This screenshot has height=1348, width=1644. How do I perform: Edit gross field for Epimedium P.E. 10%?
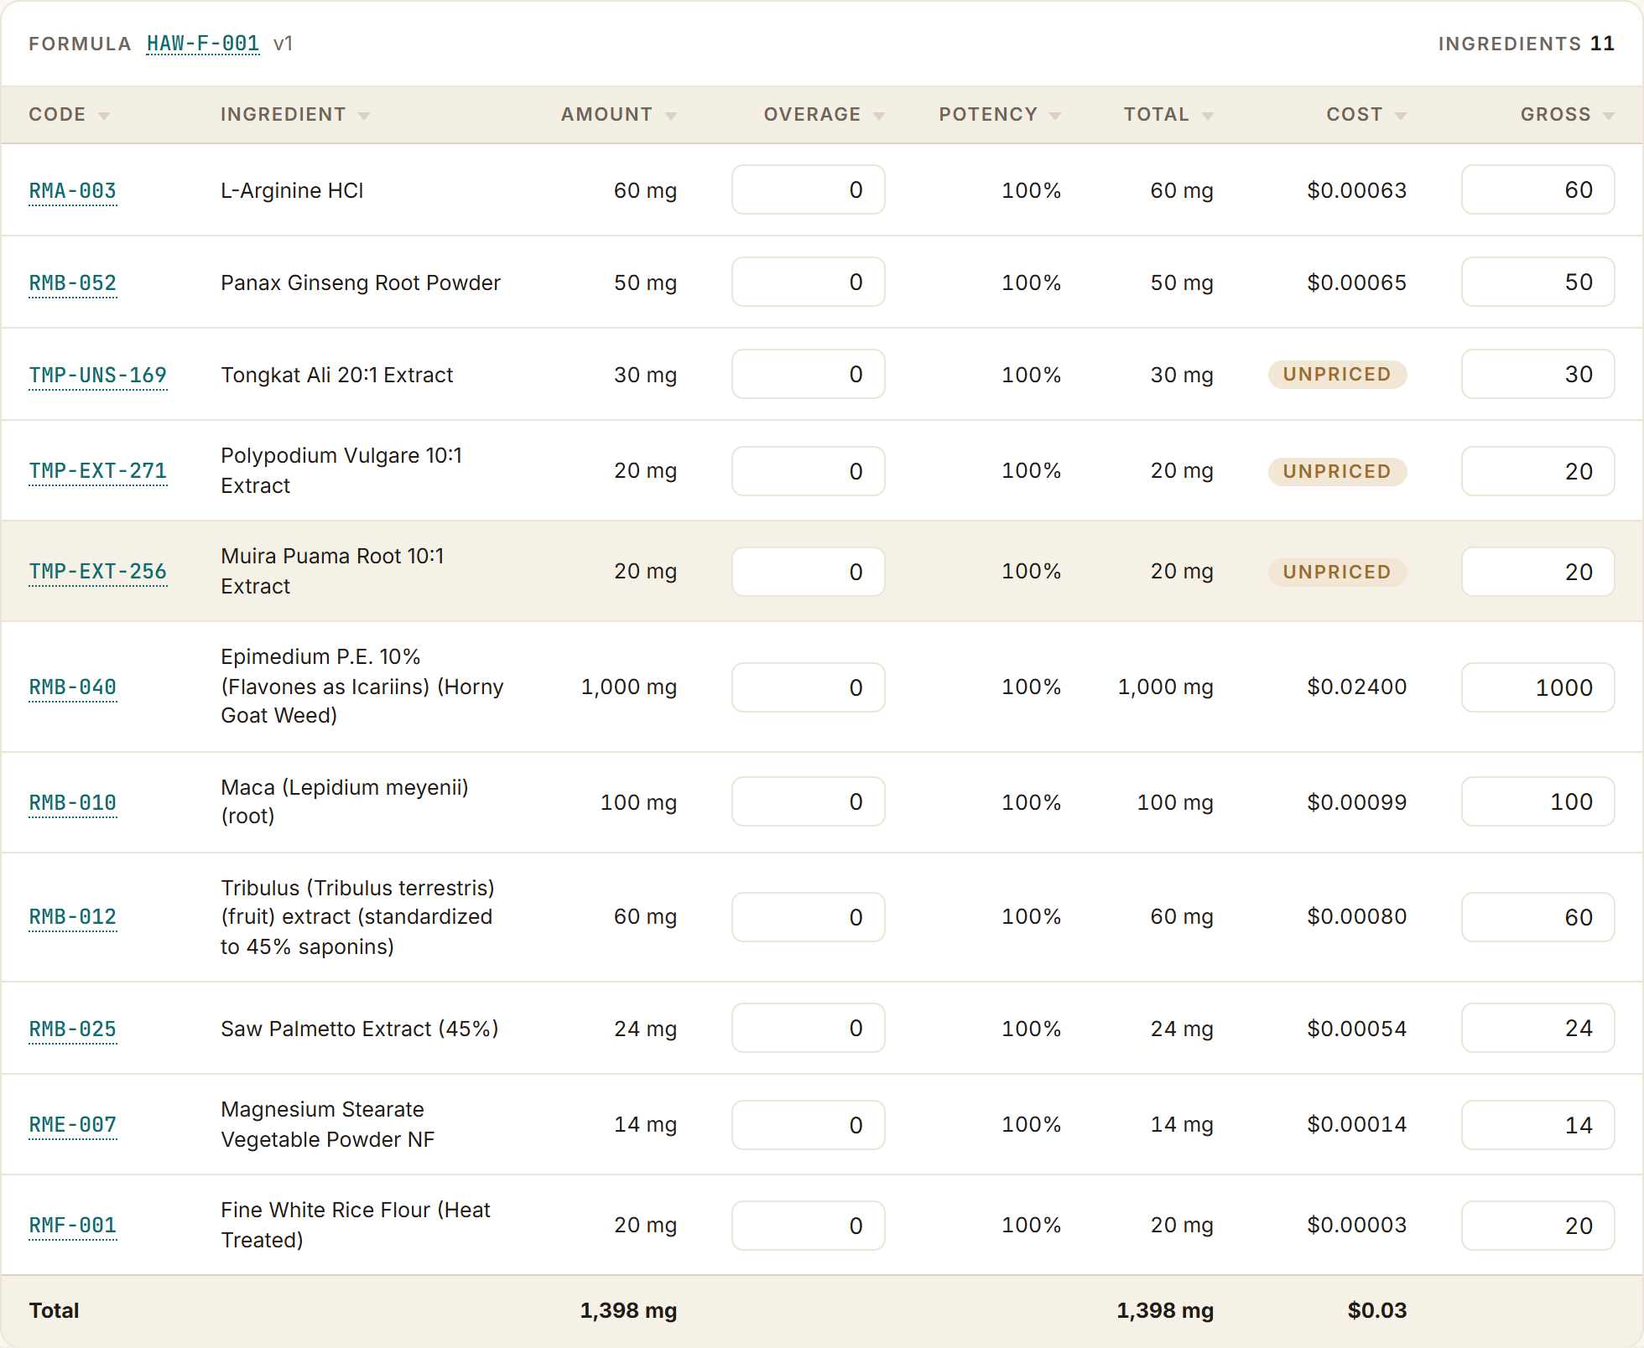point(1538,687)
